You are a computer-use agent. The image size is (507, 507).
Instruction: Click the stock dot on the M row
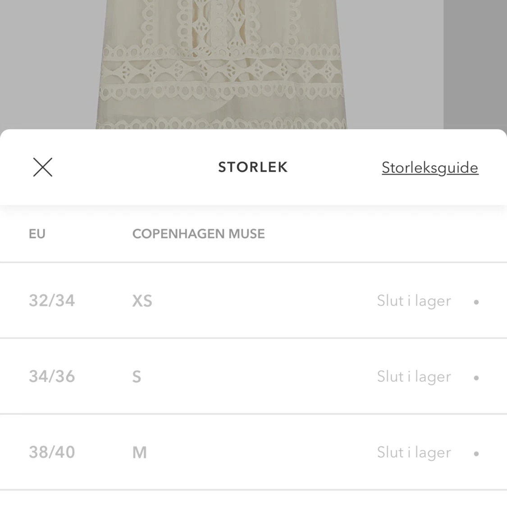click(x=476, y=453)
